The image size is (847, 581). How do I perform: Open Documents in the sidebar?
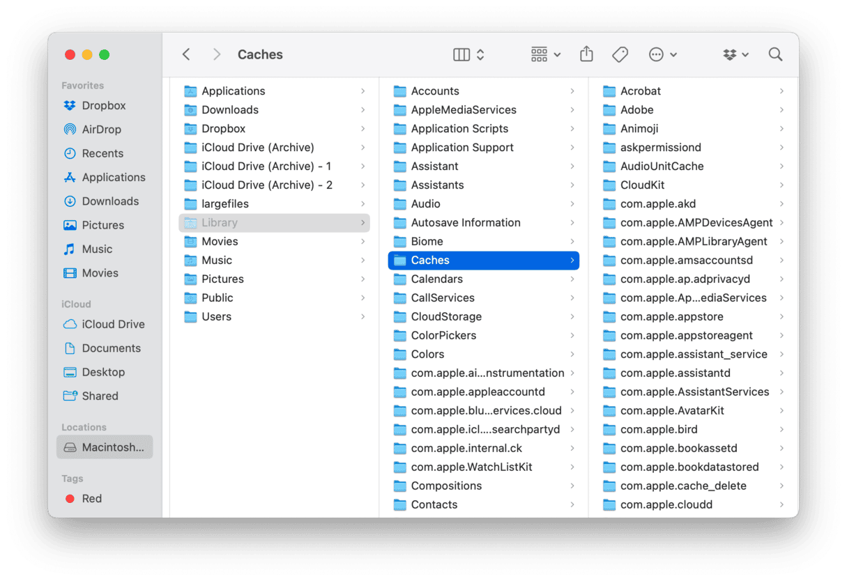[105, 348]
